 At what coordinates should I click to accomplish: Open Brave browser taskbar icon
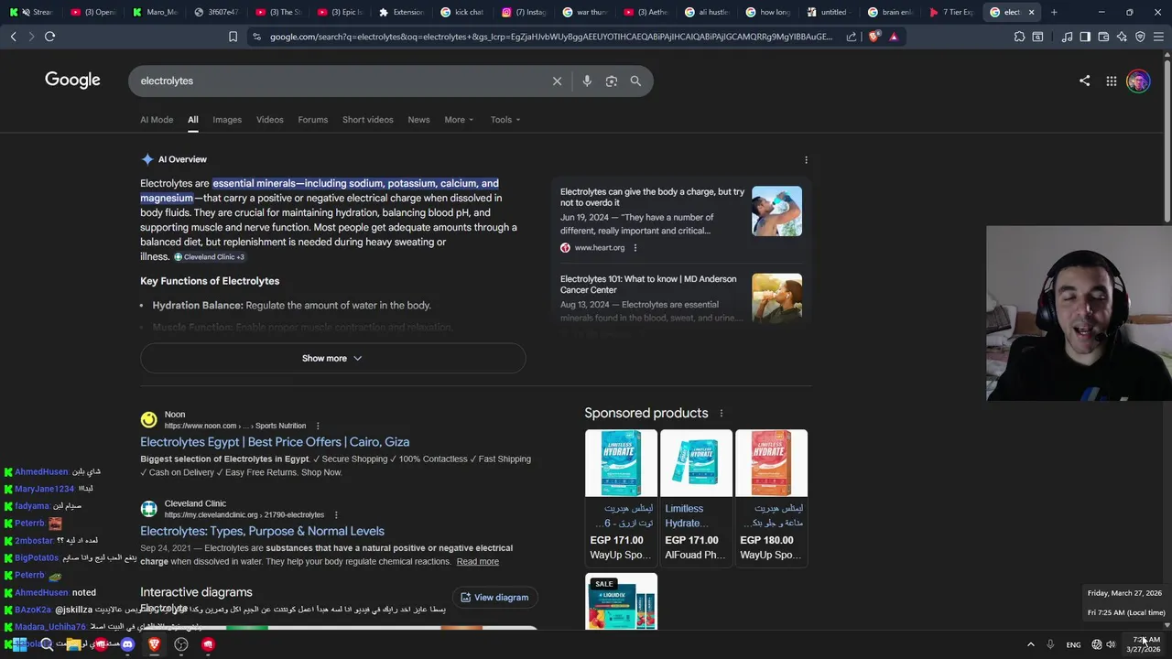154,644
